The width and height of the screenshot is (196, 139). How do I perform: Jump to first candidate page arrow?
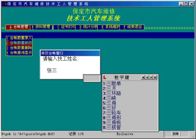click(143, 77)
